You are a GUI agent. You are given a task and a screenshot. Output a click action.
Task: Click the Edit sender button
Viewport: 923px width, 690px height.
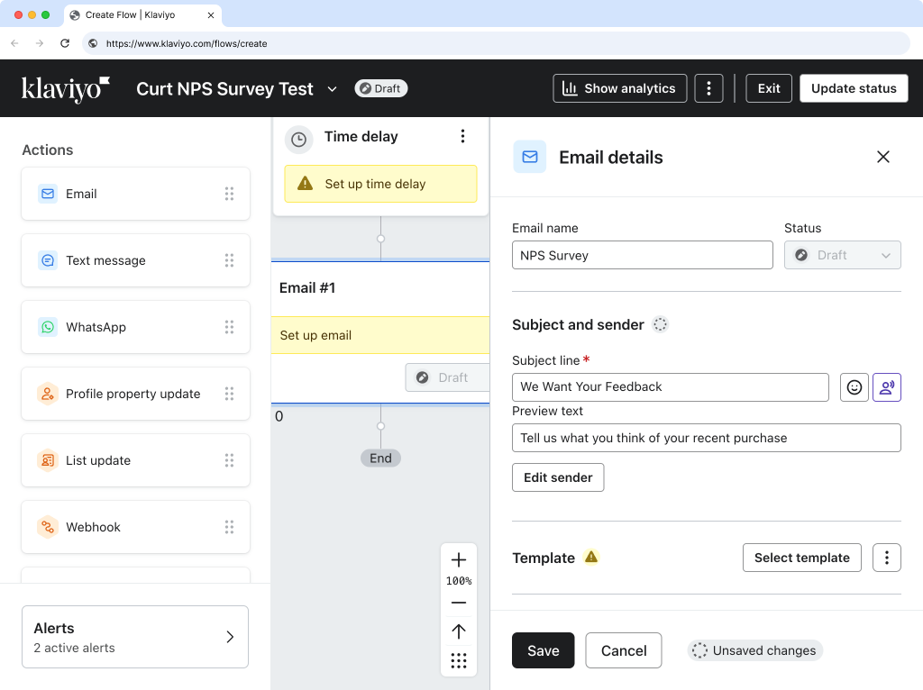coord(558,477)
